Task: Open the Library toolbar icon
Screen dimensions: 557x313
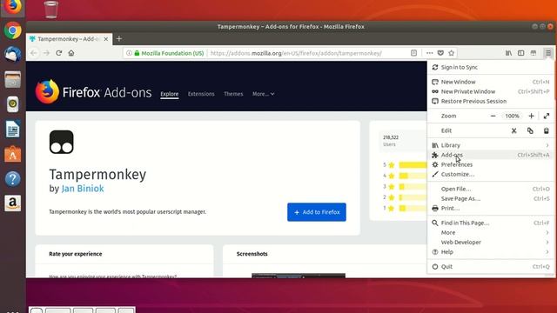Action: pos(508,53)
